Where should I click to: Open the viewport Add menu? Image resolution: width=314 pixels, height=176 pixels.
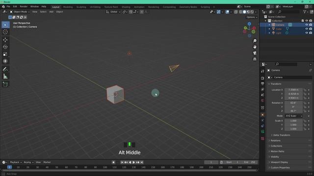tap(51, 12)
